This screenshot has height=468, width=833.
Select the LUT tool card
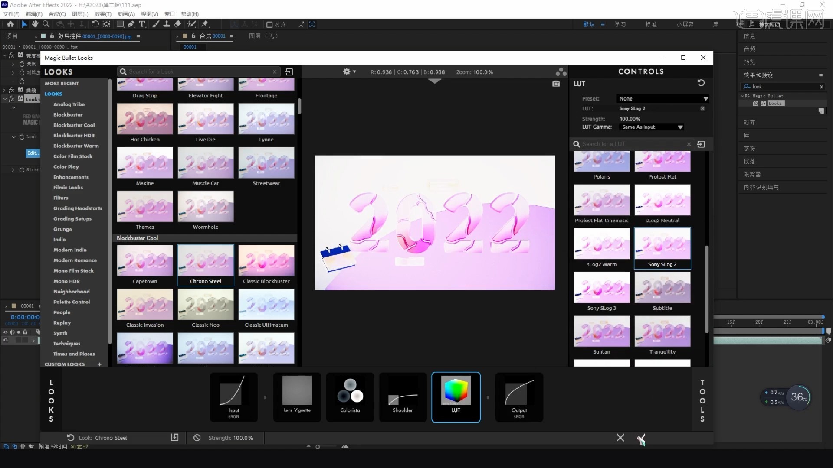click(456, 397)
